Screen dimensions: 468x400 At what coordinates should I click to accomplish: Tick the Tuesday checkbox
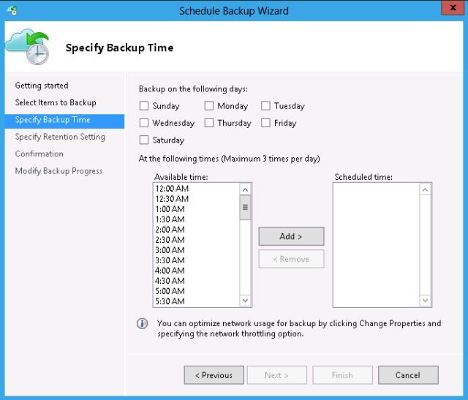coord(265,106)
